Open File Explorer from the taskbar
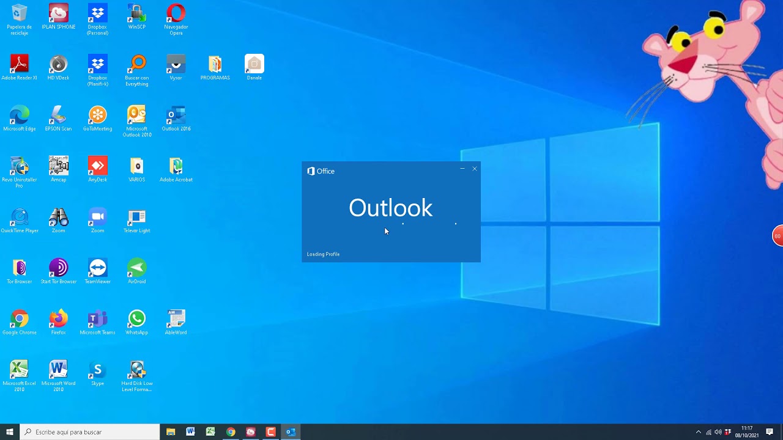This screenshot has width=783, height=440. pyautogui.click(x=171, y=432)
